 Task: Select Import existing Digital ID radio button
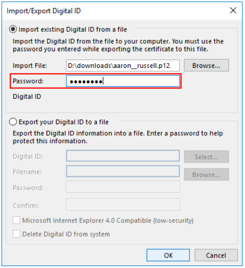13,29
